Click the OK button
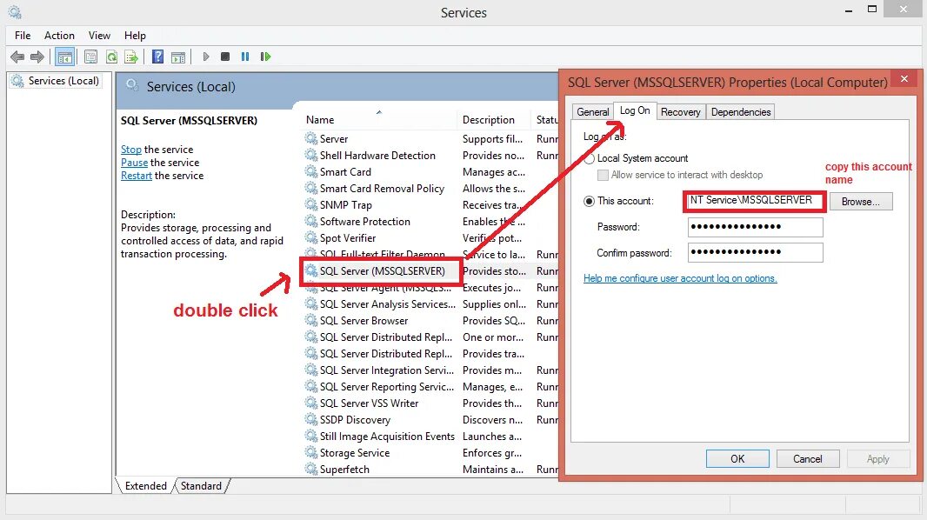 pyautogui.click(x=737, y=458)
